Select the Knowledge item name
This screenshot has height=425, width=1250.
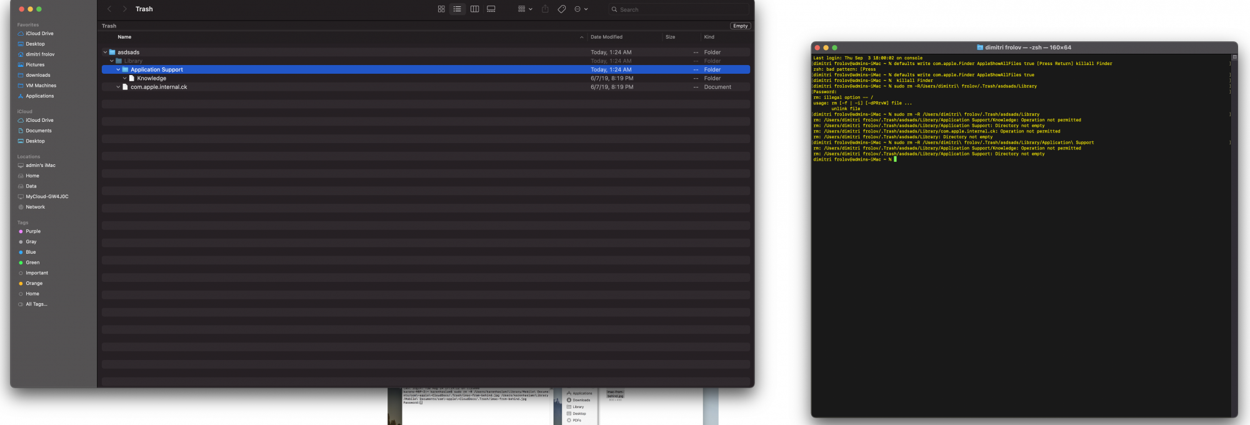(152, 79)
